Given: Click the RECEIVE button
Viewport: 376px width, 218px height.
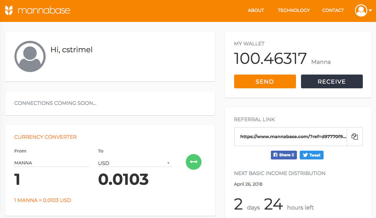Looking at the screenshot, I should click(x=332, y=81).
